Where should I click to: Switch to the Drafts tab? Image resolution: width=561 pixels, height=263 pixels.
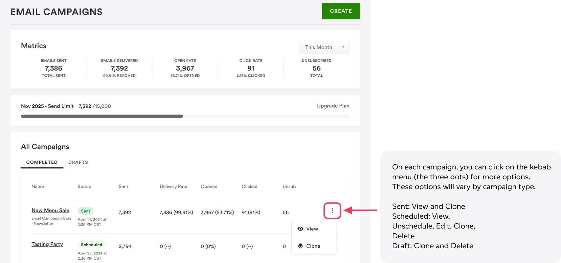click(78, 162)
